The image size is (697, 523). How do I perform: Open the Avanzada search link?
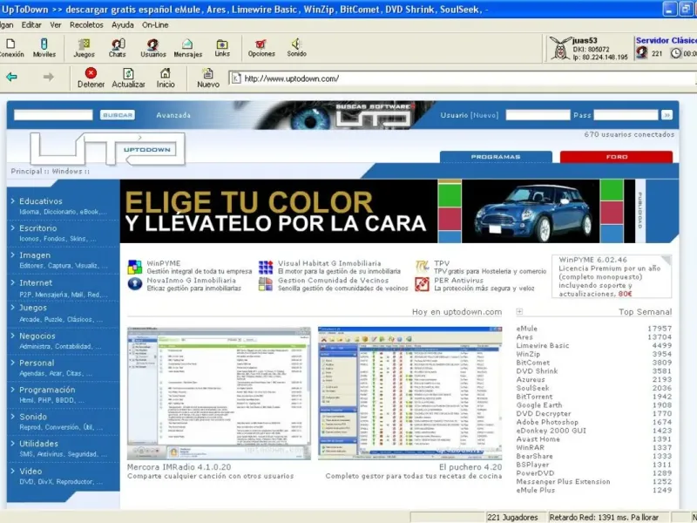(x=173, y=115)
